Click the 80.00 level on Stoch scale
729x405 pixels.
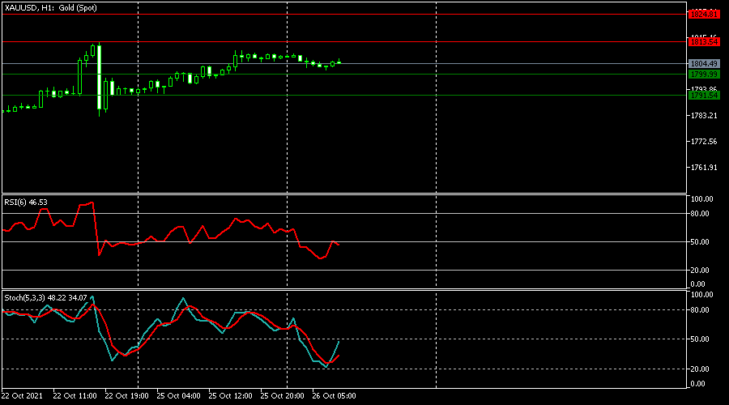700,310
